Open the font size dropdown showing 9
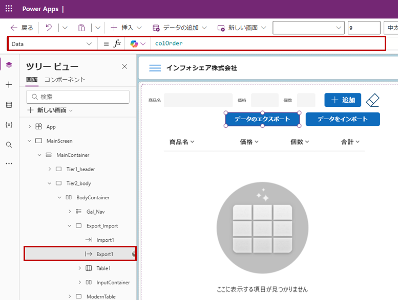The width and height of the screenshot is (398, 300). pos(364,28)
